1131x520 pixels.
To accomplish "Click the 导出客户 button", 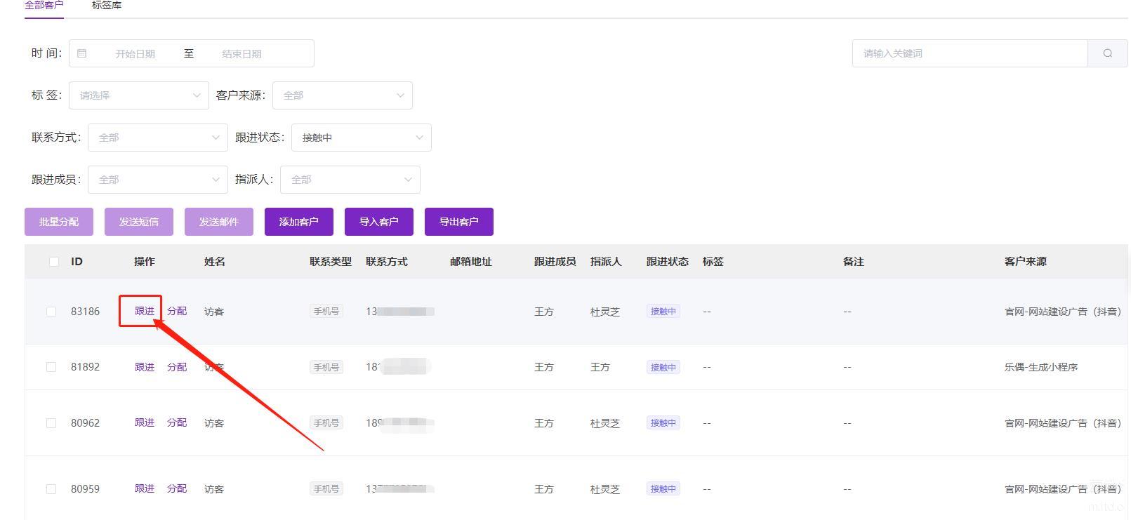I will coord(458,222).
